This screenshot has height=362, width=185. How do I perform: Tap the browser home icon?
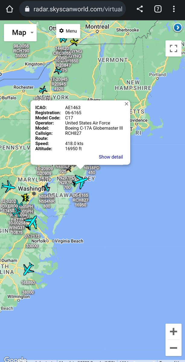pyautogui.click(x=9, y=9)
